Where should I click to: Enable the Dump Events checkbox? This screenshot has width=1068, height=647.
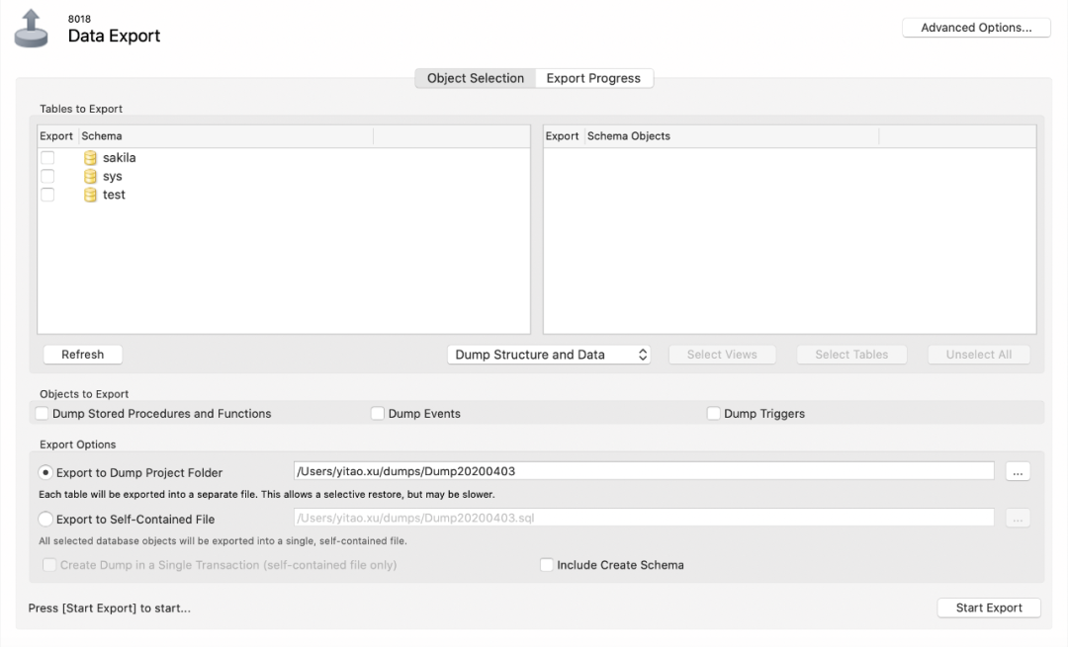pyautogui.click(x=378, y=413)
